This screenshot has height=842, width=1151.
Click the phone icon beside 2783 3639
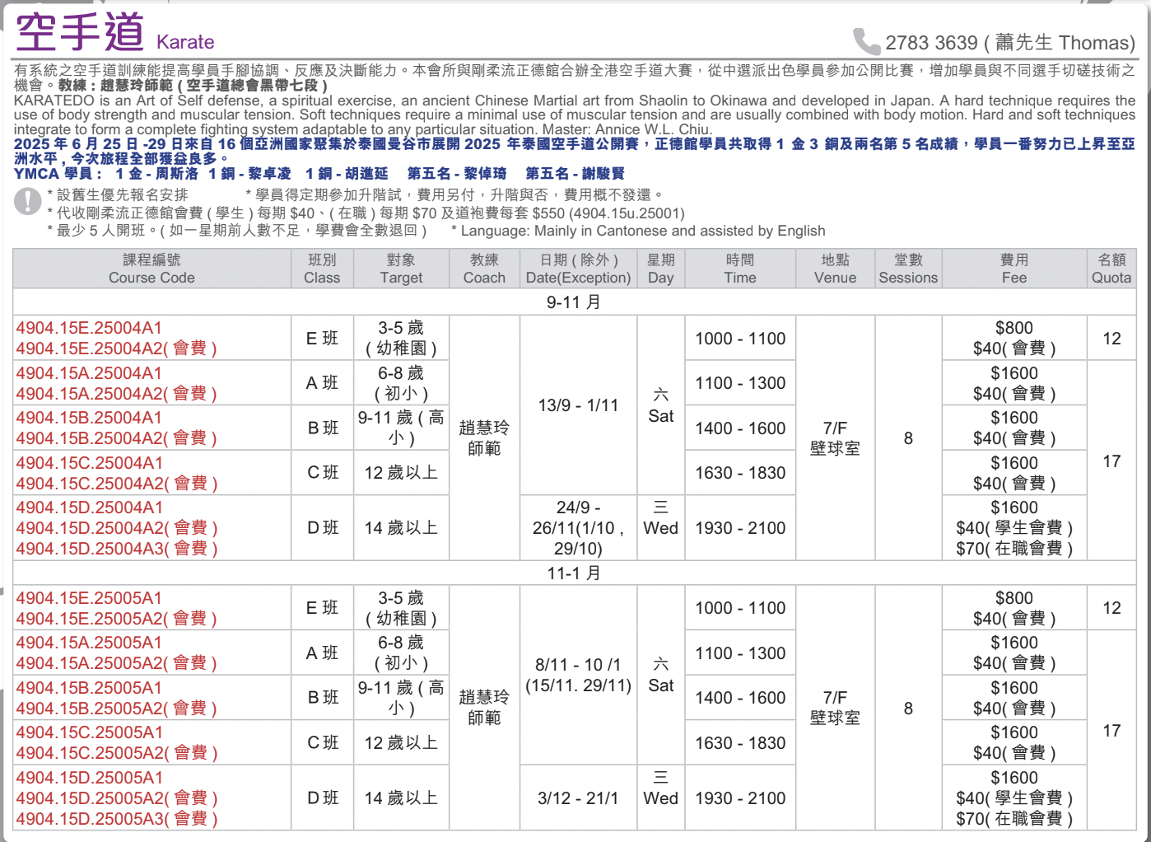tap(865, 40)
